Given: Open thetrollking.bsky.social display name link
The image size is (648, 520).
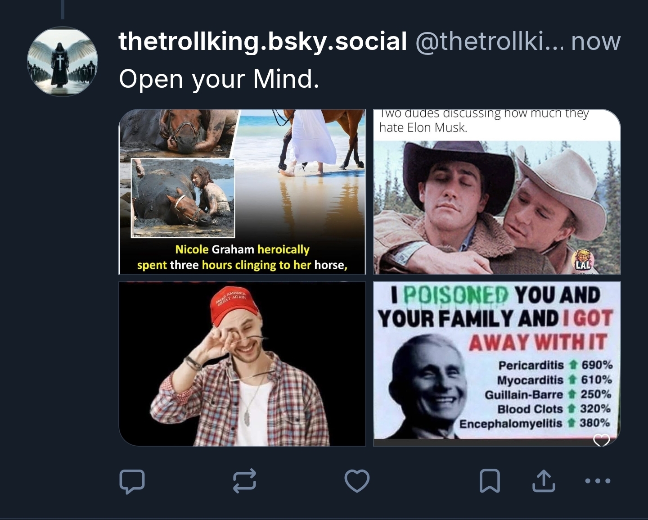Looking at the screenshot, I should click(x=262, y=41).
